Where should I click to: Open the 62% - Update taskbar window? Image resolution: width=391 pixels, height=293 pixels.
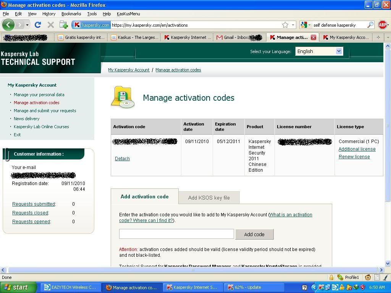(x=254, y=287)
